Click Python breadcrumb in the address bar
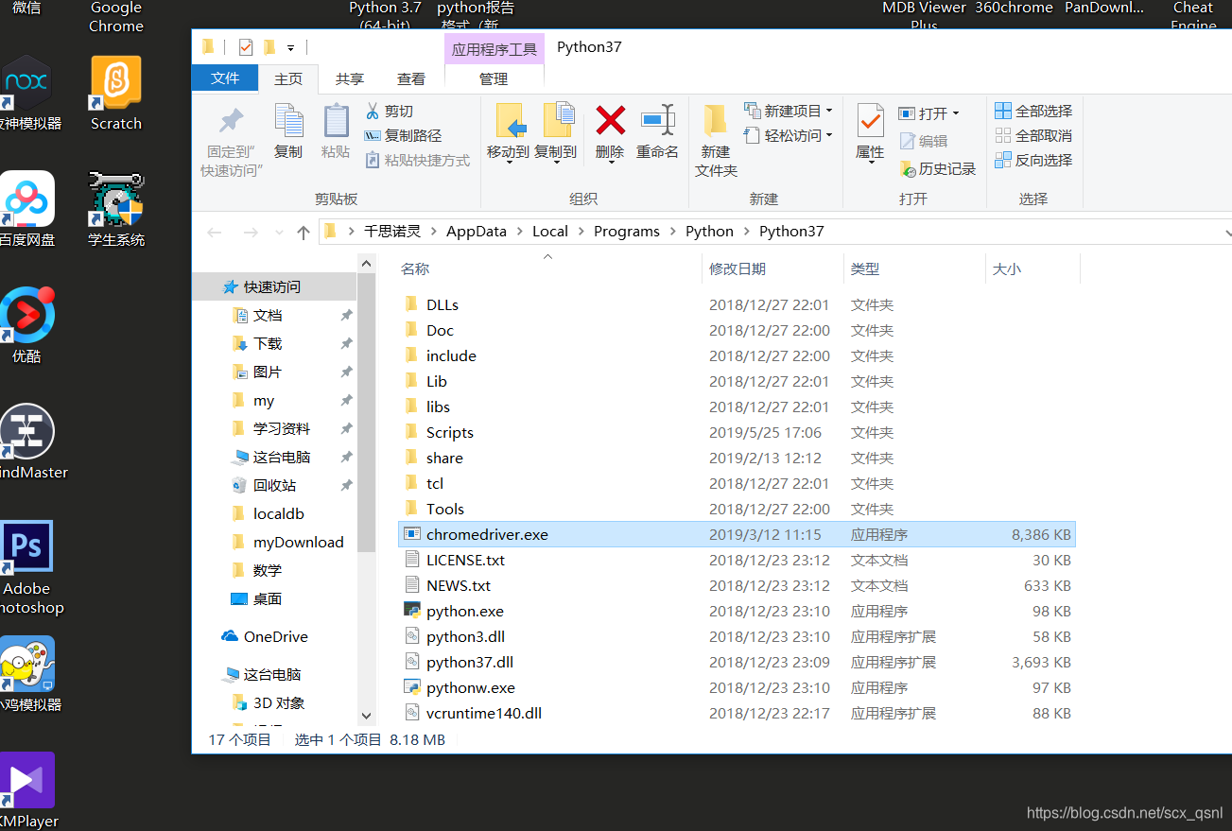The image size is (1232, 831). point(709,231)
